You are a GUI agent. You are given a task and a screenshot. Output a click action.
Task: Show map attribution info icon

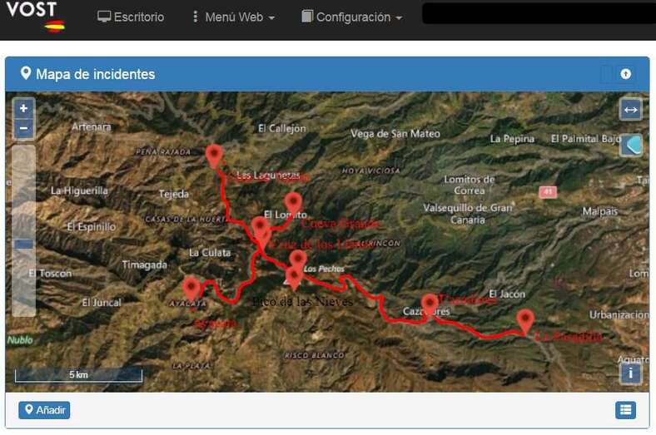[x=630, y=373]
